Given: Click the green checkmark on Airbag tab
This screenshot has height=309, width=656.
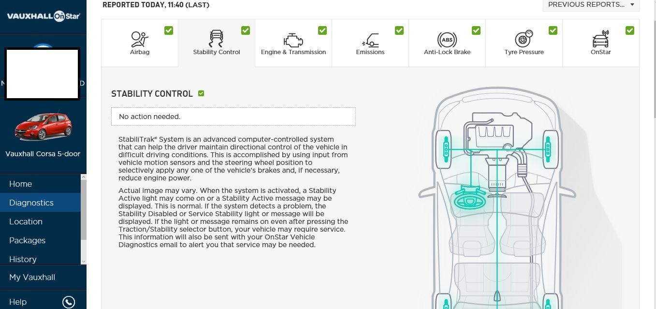Looking at the screenshot, I should (x=169, y=30).
